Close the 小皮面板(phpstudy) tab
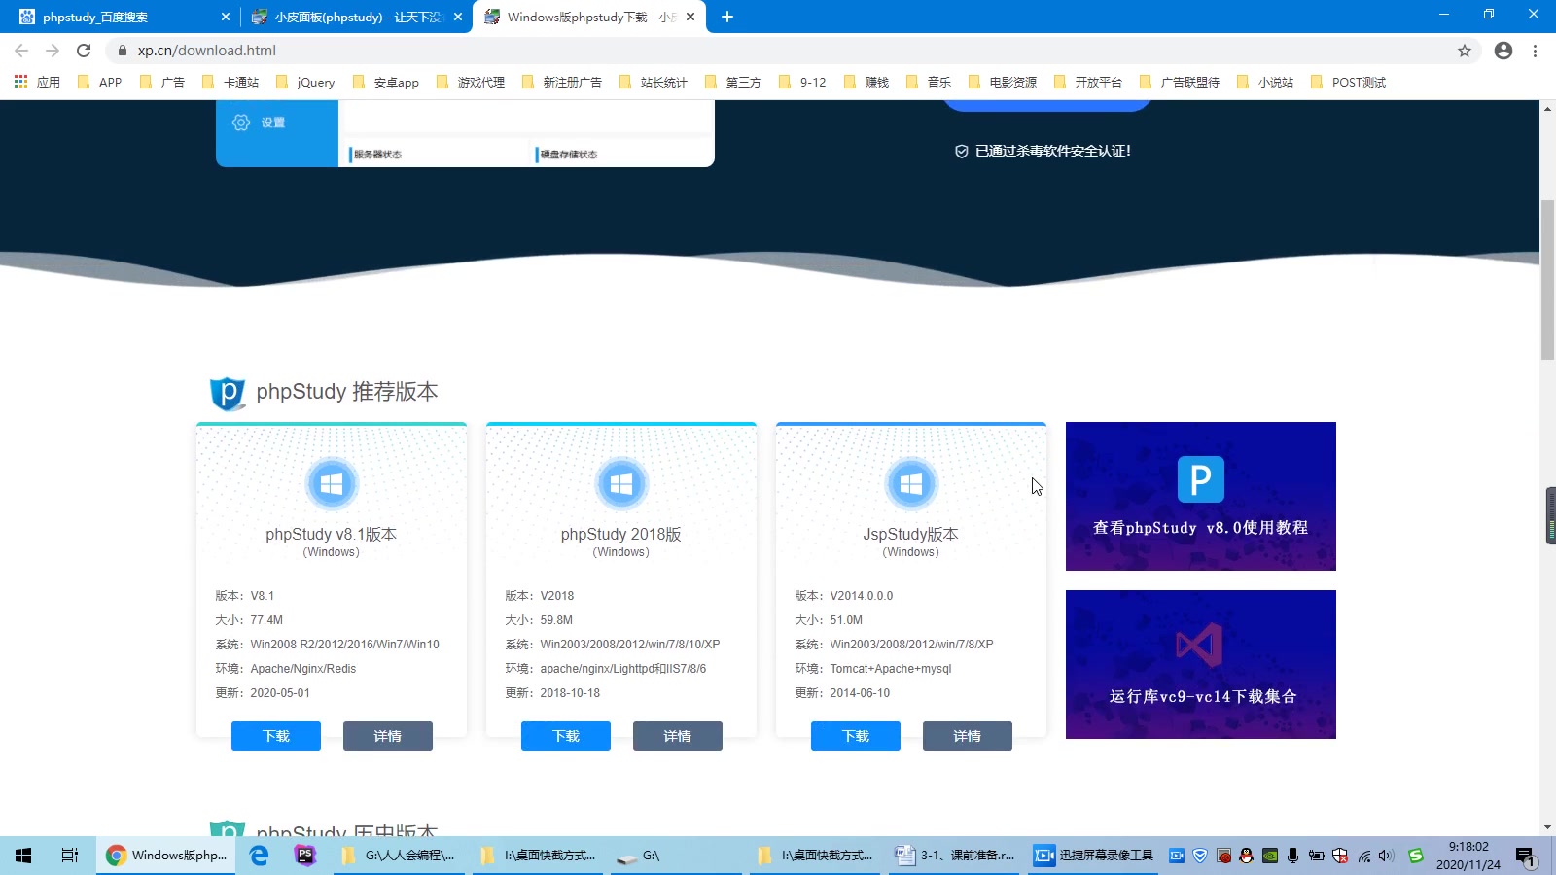The height and width of the screenshot is (875, 1556). [x=458, y=17]
